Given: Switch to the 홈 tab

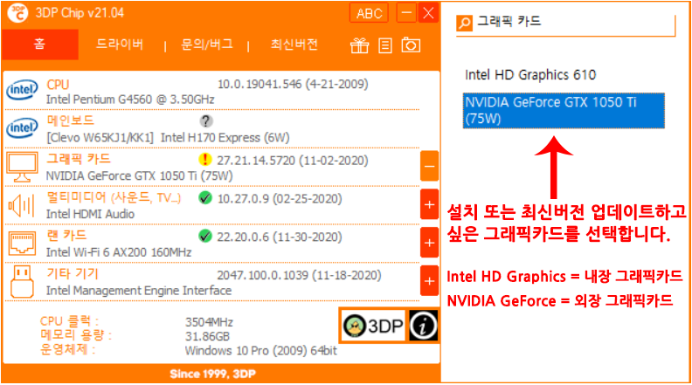Looking at the screenshot, I should tap(39, 45).
